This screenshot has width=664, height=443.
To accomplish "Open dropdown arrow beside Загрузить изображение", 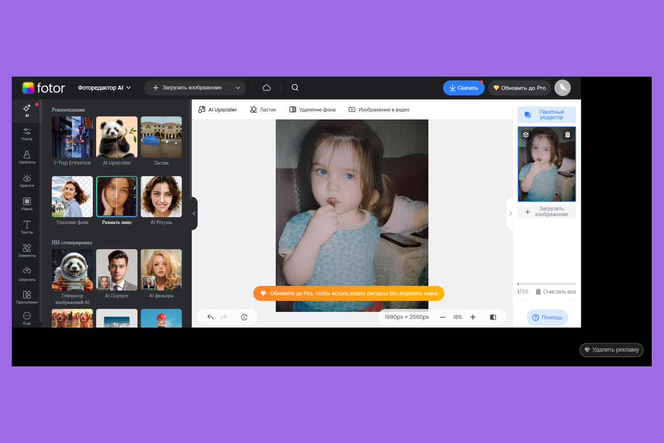I will point(238,88).
